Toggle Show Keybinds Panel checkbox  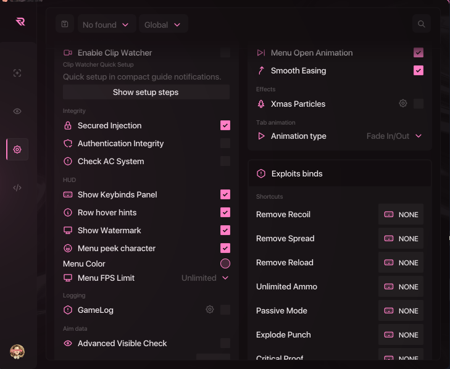[225, 194]
